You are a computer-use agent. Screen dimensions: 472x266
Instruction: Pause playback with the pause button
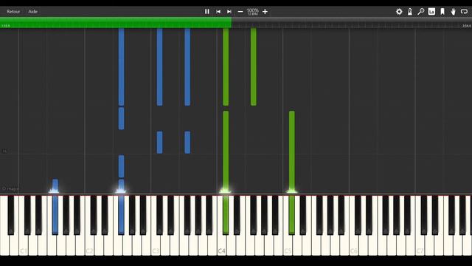[206, 12]
